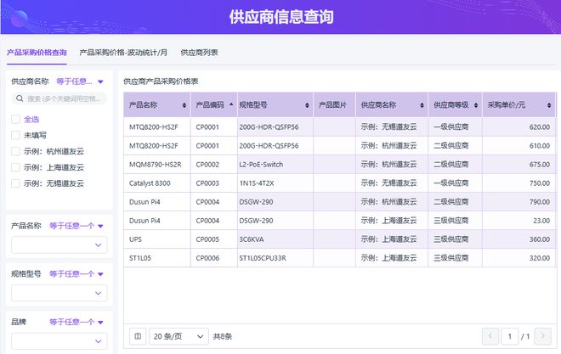Go to previous page arrow
561x354 pixels.
point(490,336)
